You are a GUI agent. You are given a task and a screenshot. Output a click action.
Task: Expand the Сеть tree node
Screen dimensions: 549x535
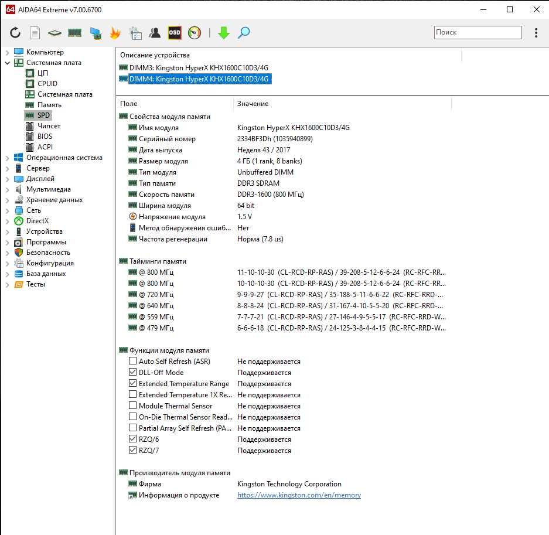coord(8,210)
